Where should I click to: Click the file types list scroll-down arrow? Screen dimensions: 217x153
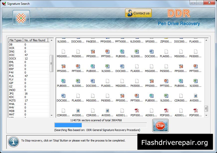click(x=52, y=115)
